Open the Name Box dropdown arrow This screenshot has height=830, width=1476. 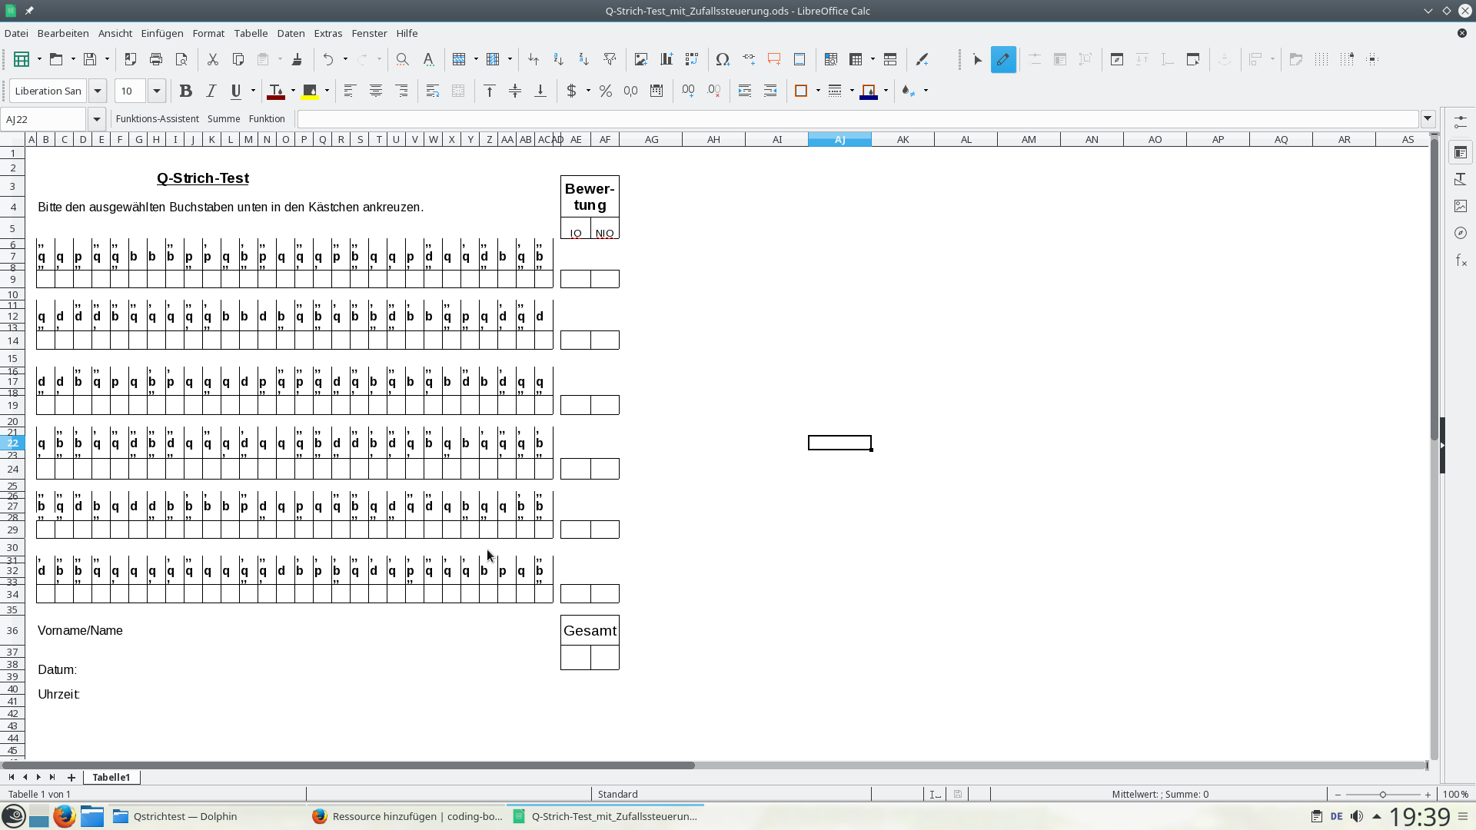pos(96,119)
